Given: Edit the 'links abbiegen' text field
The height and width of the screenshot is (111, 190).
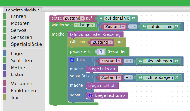Looking at the screenshot, I should (x=158, y=61).
